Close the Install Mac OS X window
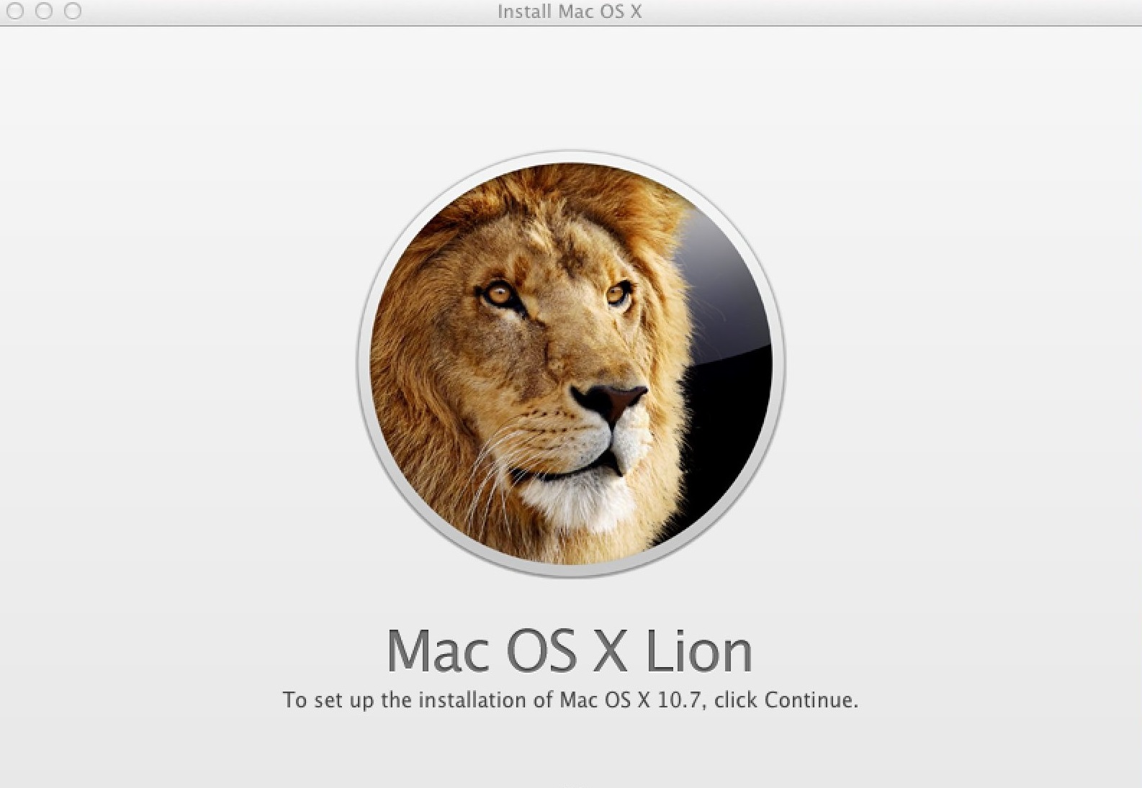This screenshot has height=788, width=1142. (15, 11)
